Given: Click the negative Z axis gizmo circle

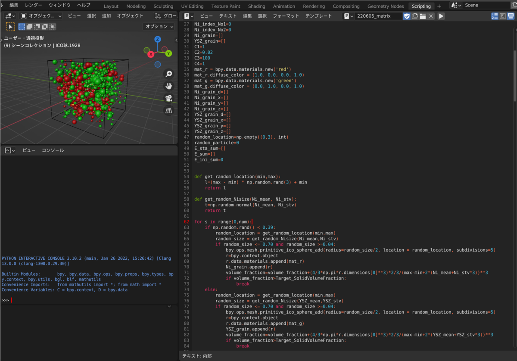Looking at the screenshot, I should (x=158, y=64).
